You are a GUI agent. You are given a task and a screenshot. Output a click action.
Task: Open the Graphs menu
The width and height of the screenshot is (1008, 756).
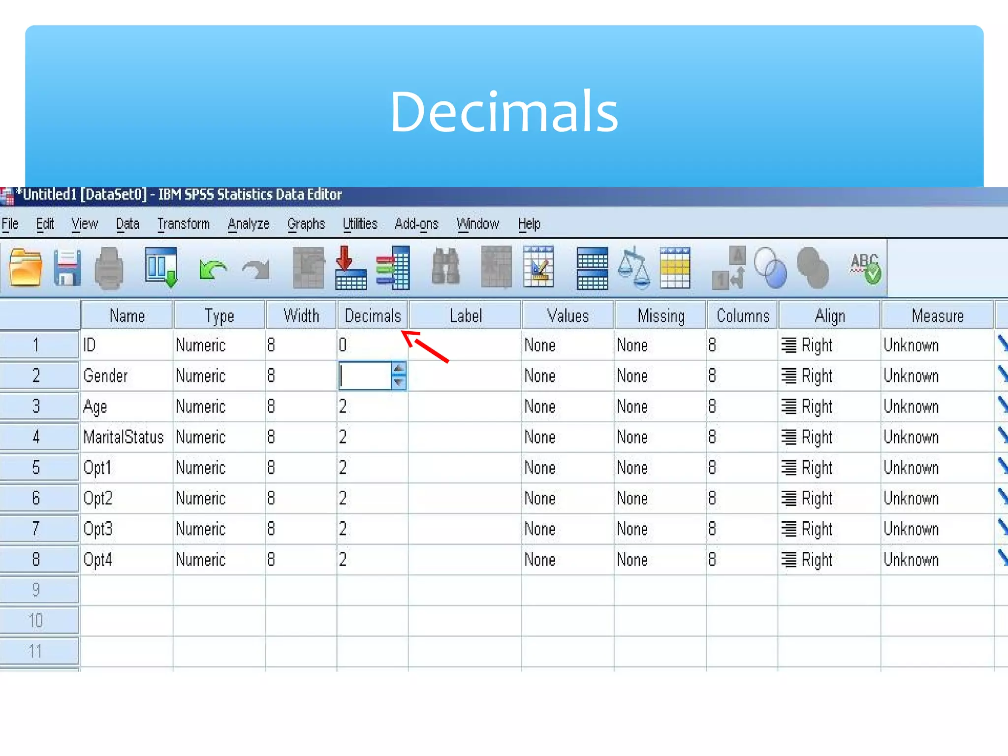306,224
